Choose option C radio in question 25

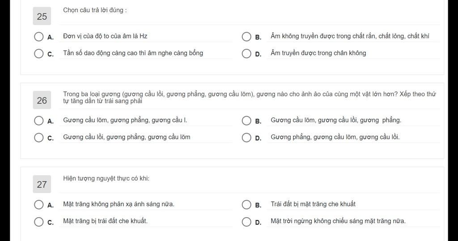[38, 53]
